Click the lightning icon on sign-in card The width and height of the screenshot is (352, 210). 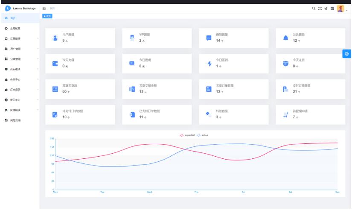click(209, 64)
